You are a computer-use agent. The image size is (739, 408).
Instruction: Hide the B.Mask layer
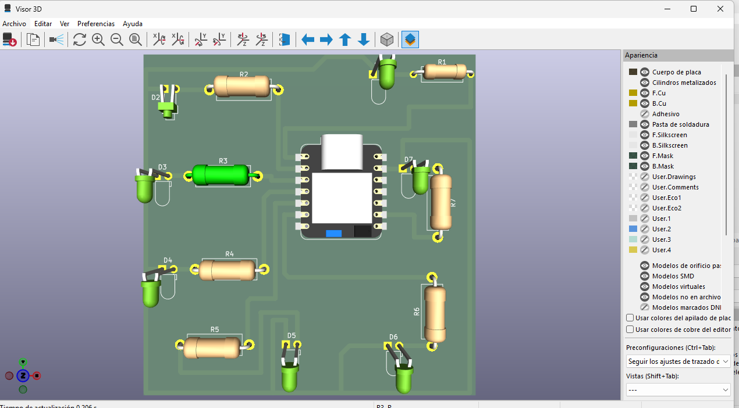tap(645, 166)
